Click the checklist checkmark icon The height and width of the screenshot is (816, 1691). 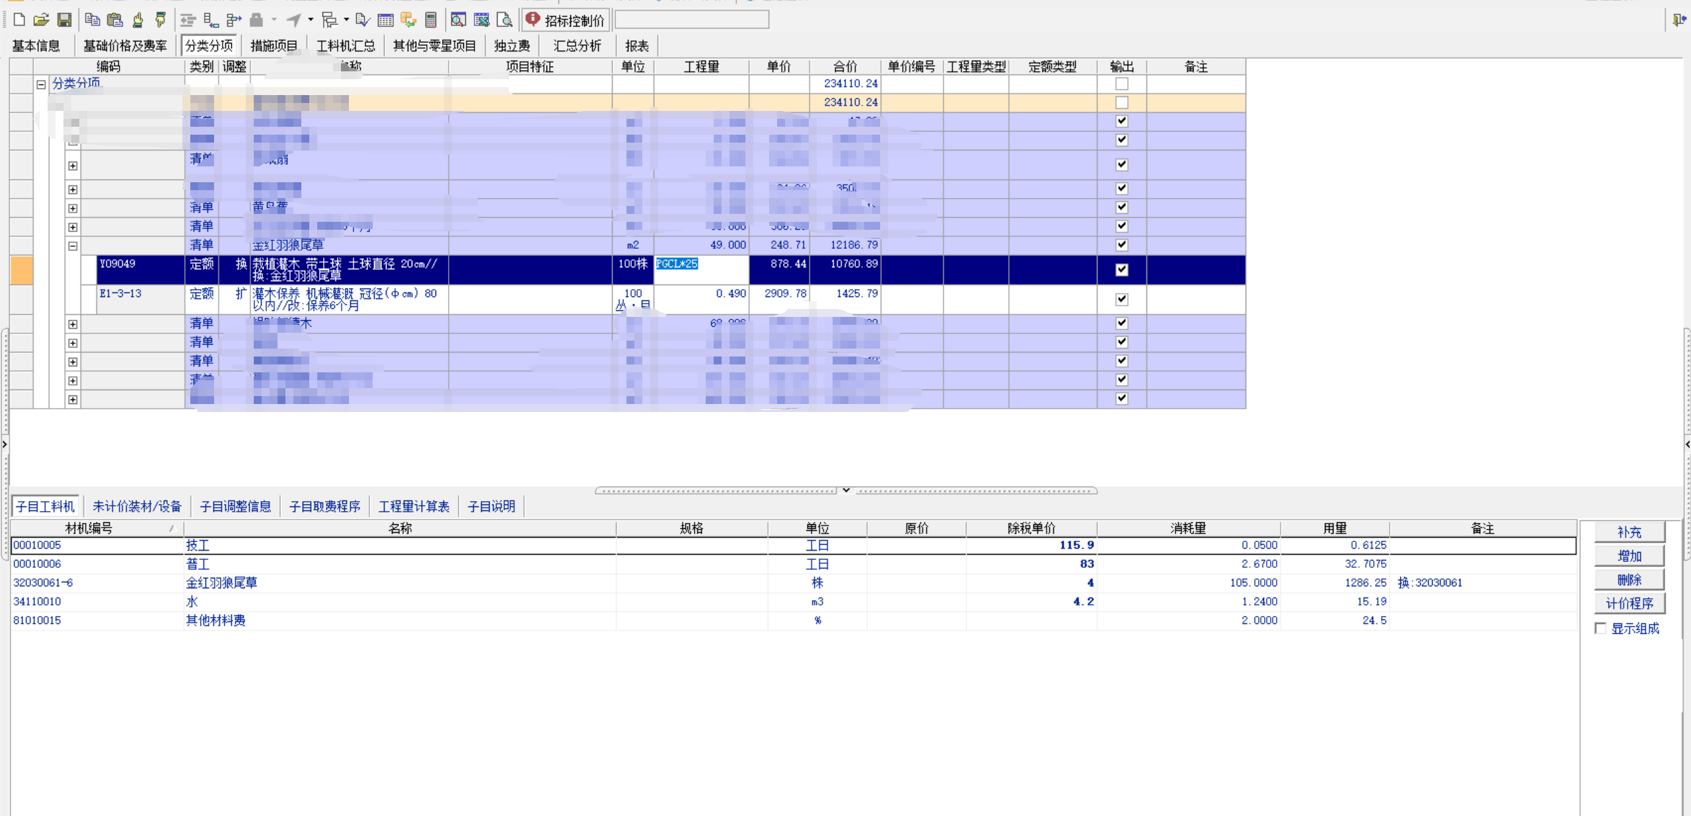tap(363, 20)
